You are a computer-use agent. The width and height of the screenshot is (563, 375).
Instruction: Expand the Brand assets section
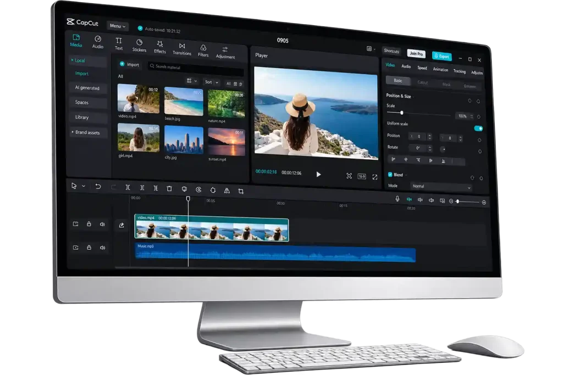click(x=73, y=132)
